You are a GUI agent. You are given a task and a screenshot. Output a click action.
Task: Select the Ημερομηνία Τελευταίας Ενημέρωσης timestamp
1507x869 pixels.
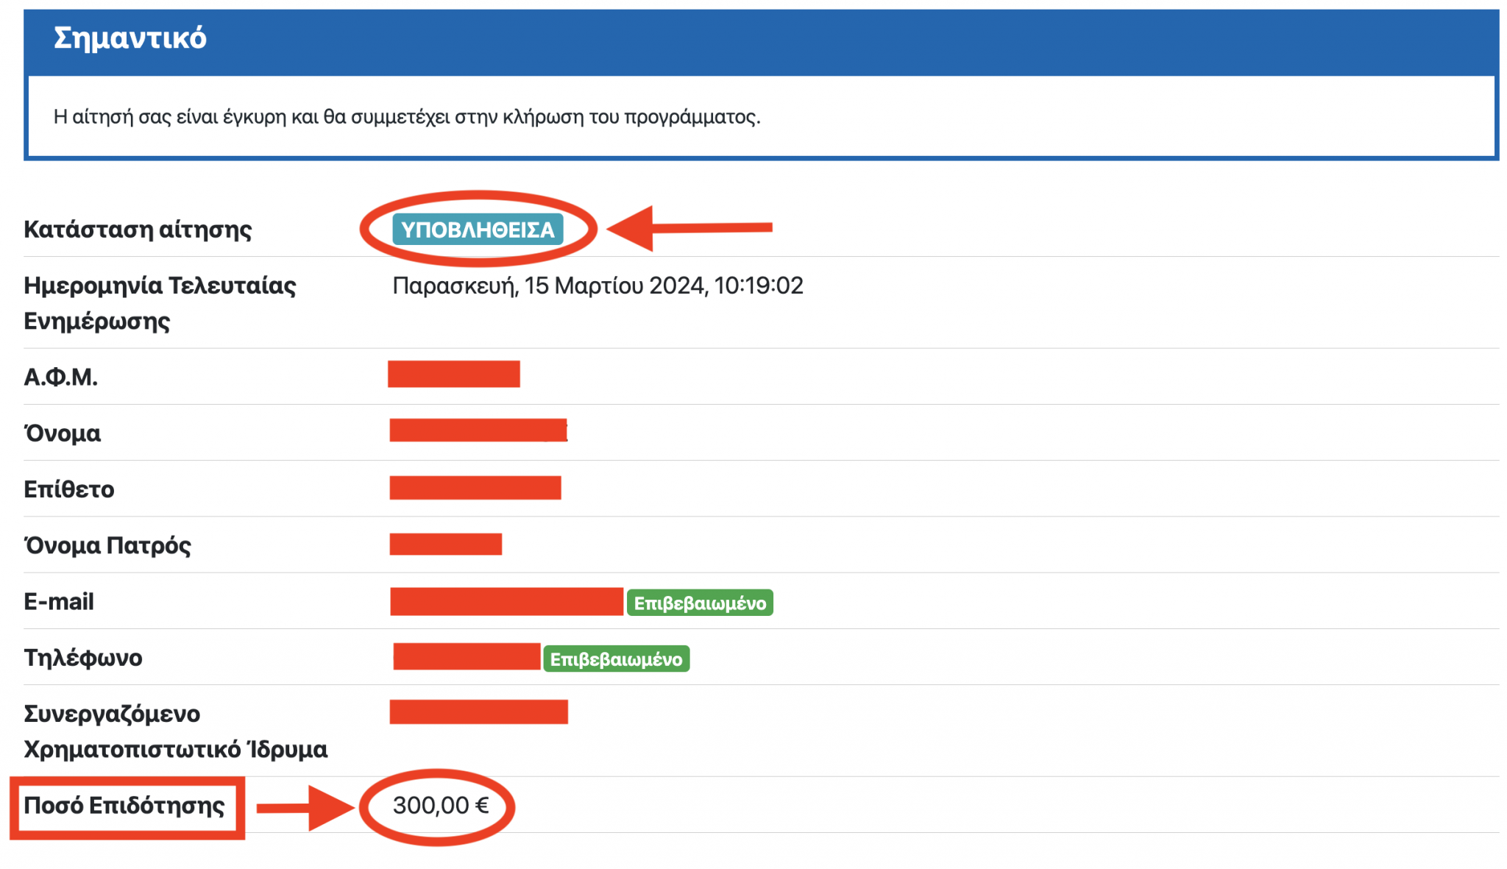[598, 286]
